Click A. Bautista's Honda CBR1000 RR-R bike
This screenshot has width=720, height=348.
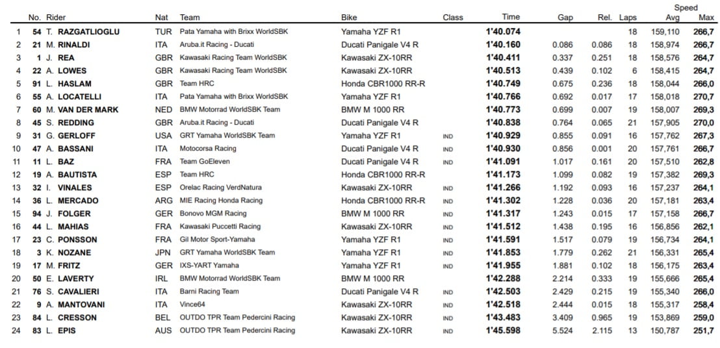383,174
